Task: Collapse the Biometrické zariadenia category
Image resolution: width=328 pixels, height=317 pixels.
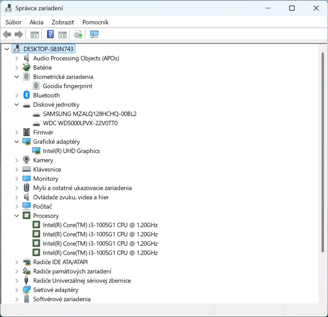Action: pyautogui.click(x=17, y=77)
